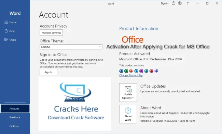Image resolution: width=222 pixels, height=134 pixels.
Task: Click the New document icon
Action: point(6,31)
